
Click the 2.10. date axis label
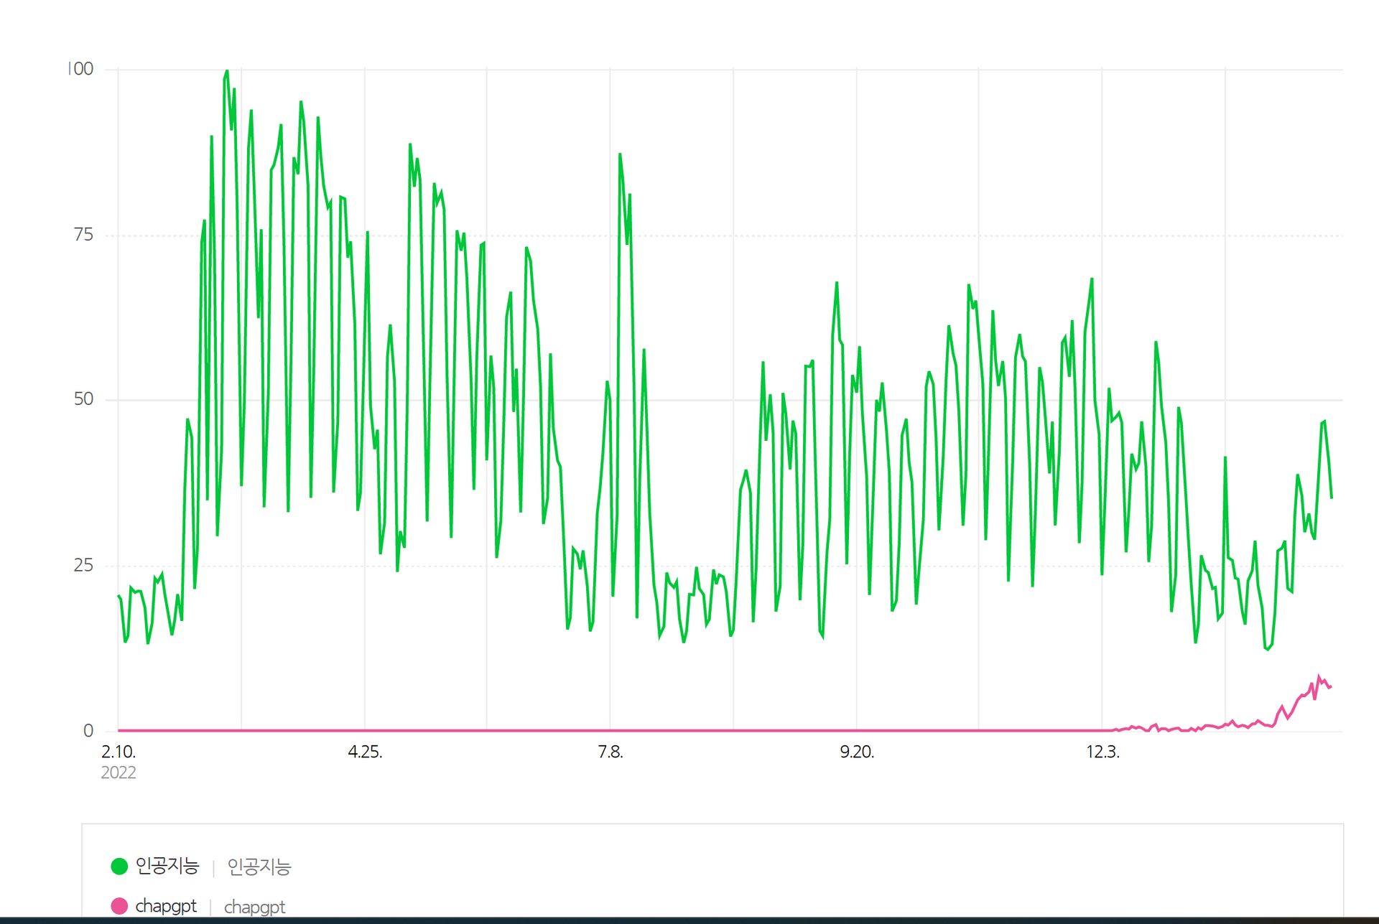(x=119, y=752)
